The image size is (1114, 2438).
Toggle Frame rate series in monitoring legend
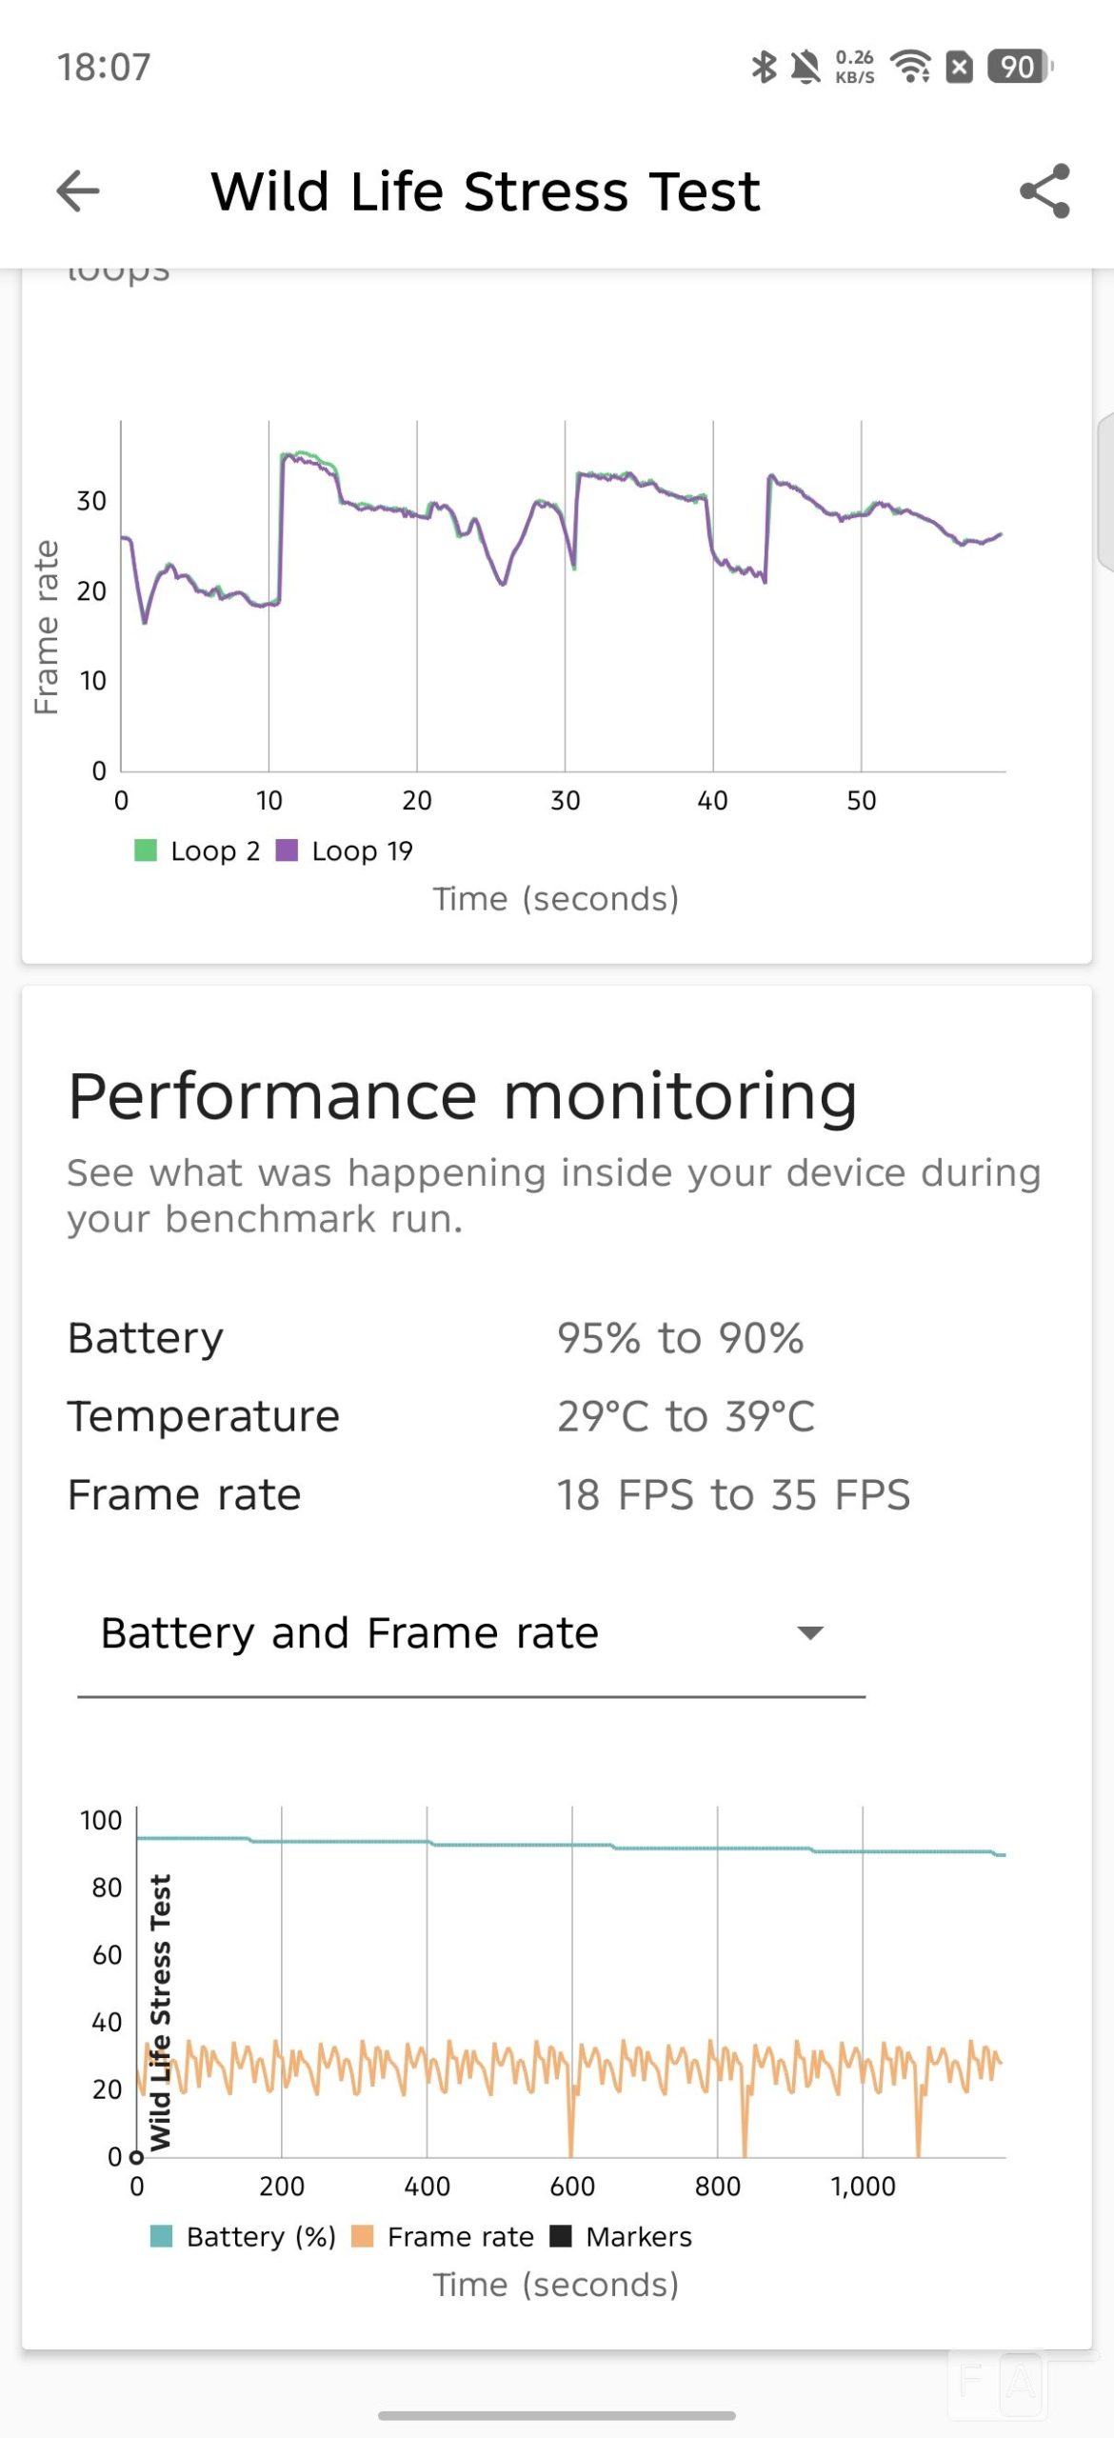click(x=443, y=2236)
